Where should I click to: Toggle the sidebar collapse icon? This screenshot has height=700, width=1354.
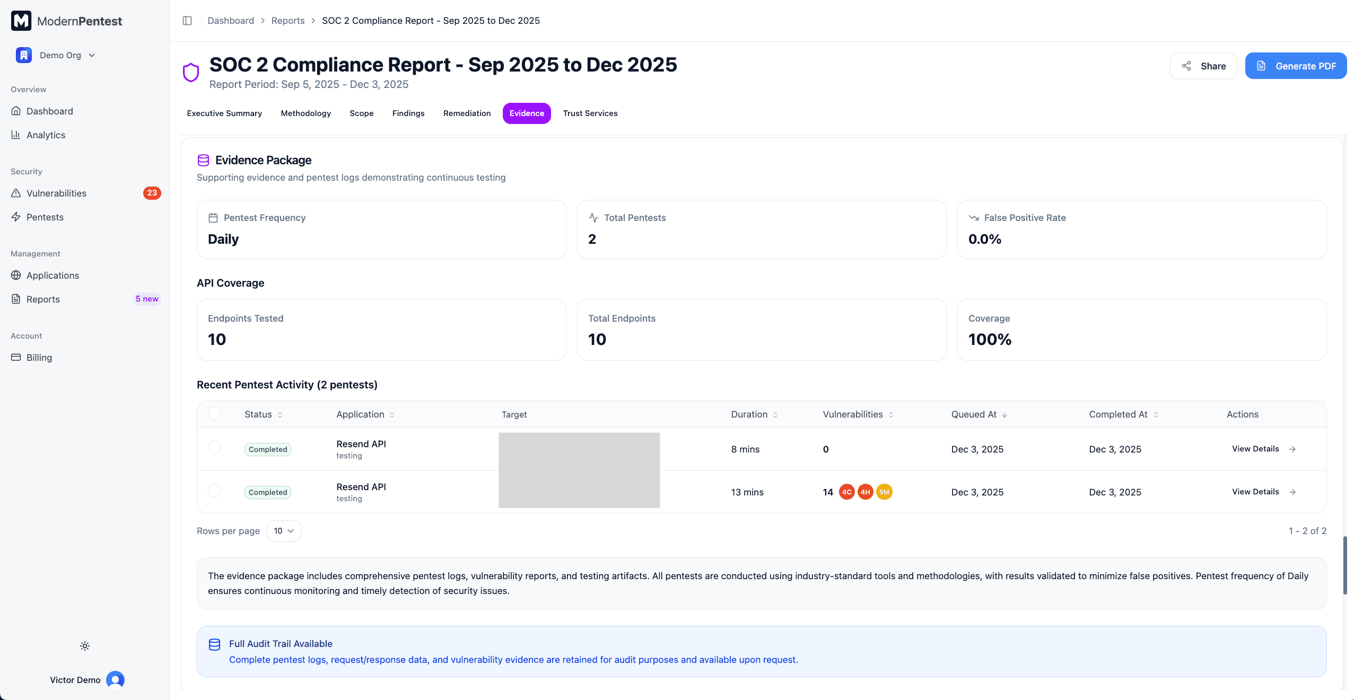(x=187, y=21)
